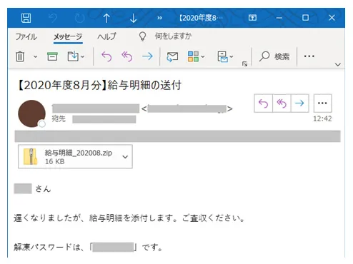Click the 12:42 received time
This screenshot has width=353, height=264.
coord(322,118)
